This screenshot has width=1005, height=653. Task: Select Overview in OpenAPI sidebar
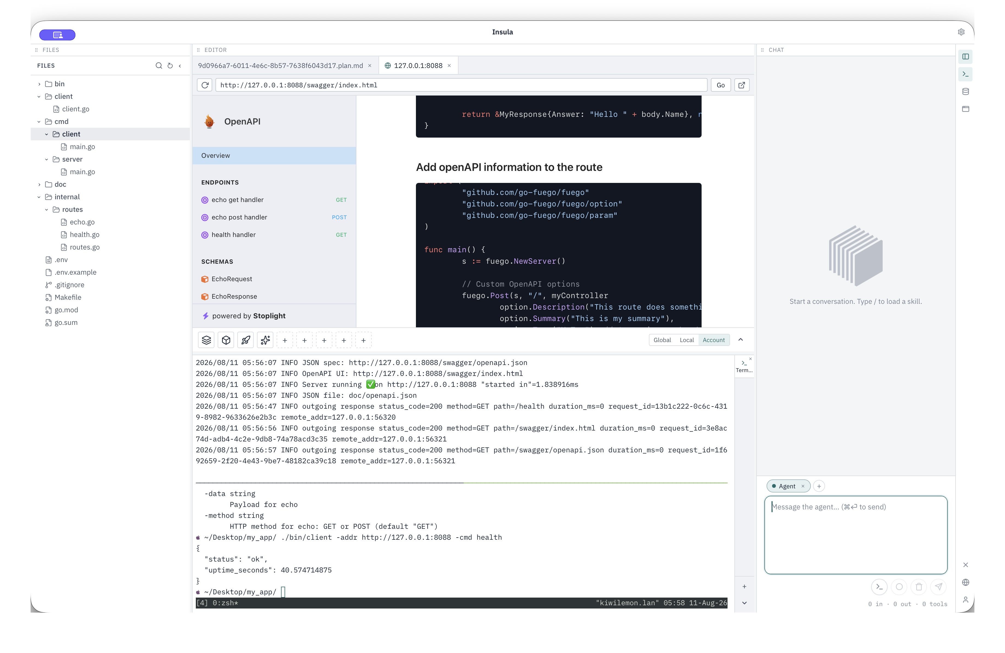(274, 156)
